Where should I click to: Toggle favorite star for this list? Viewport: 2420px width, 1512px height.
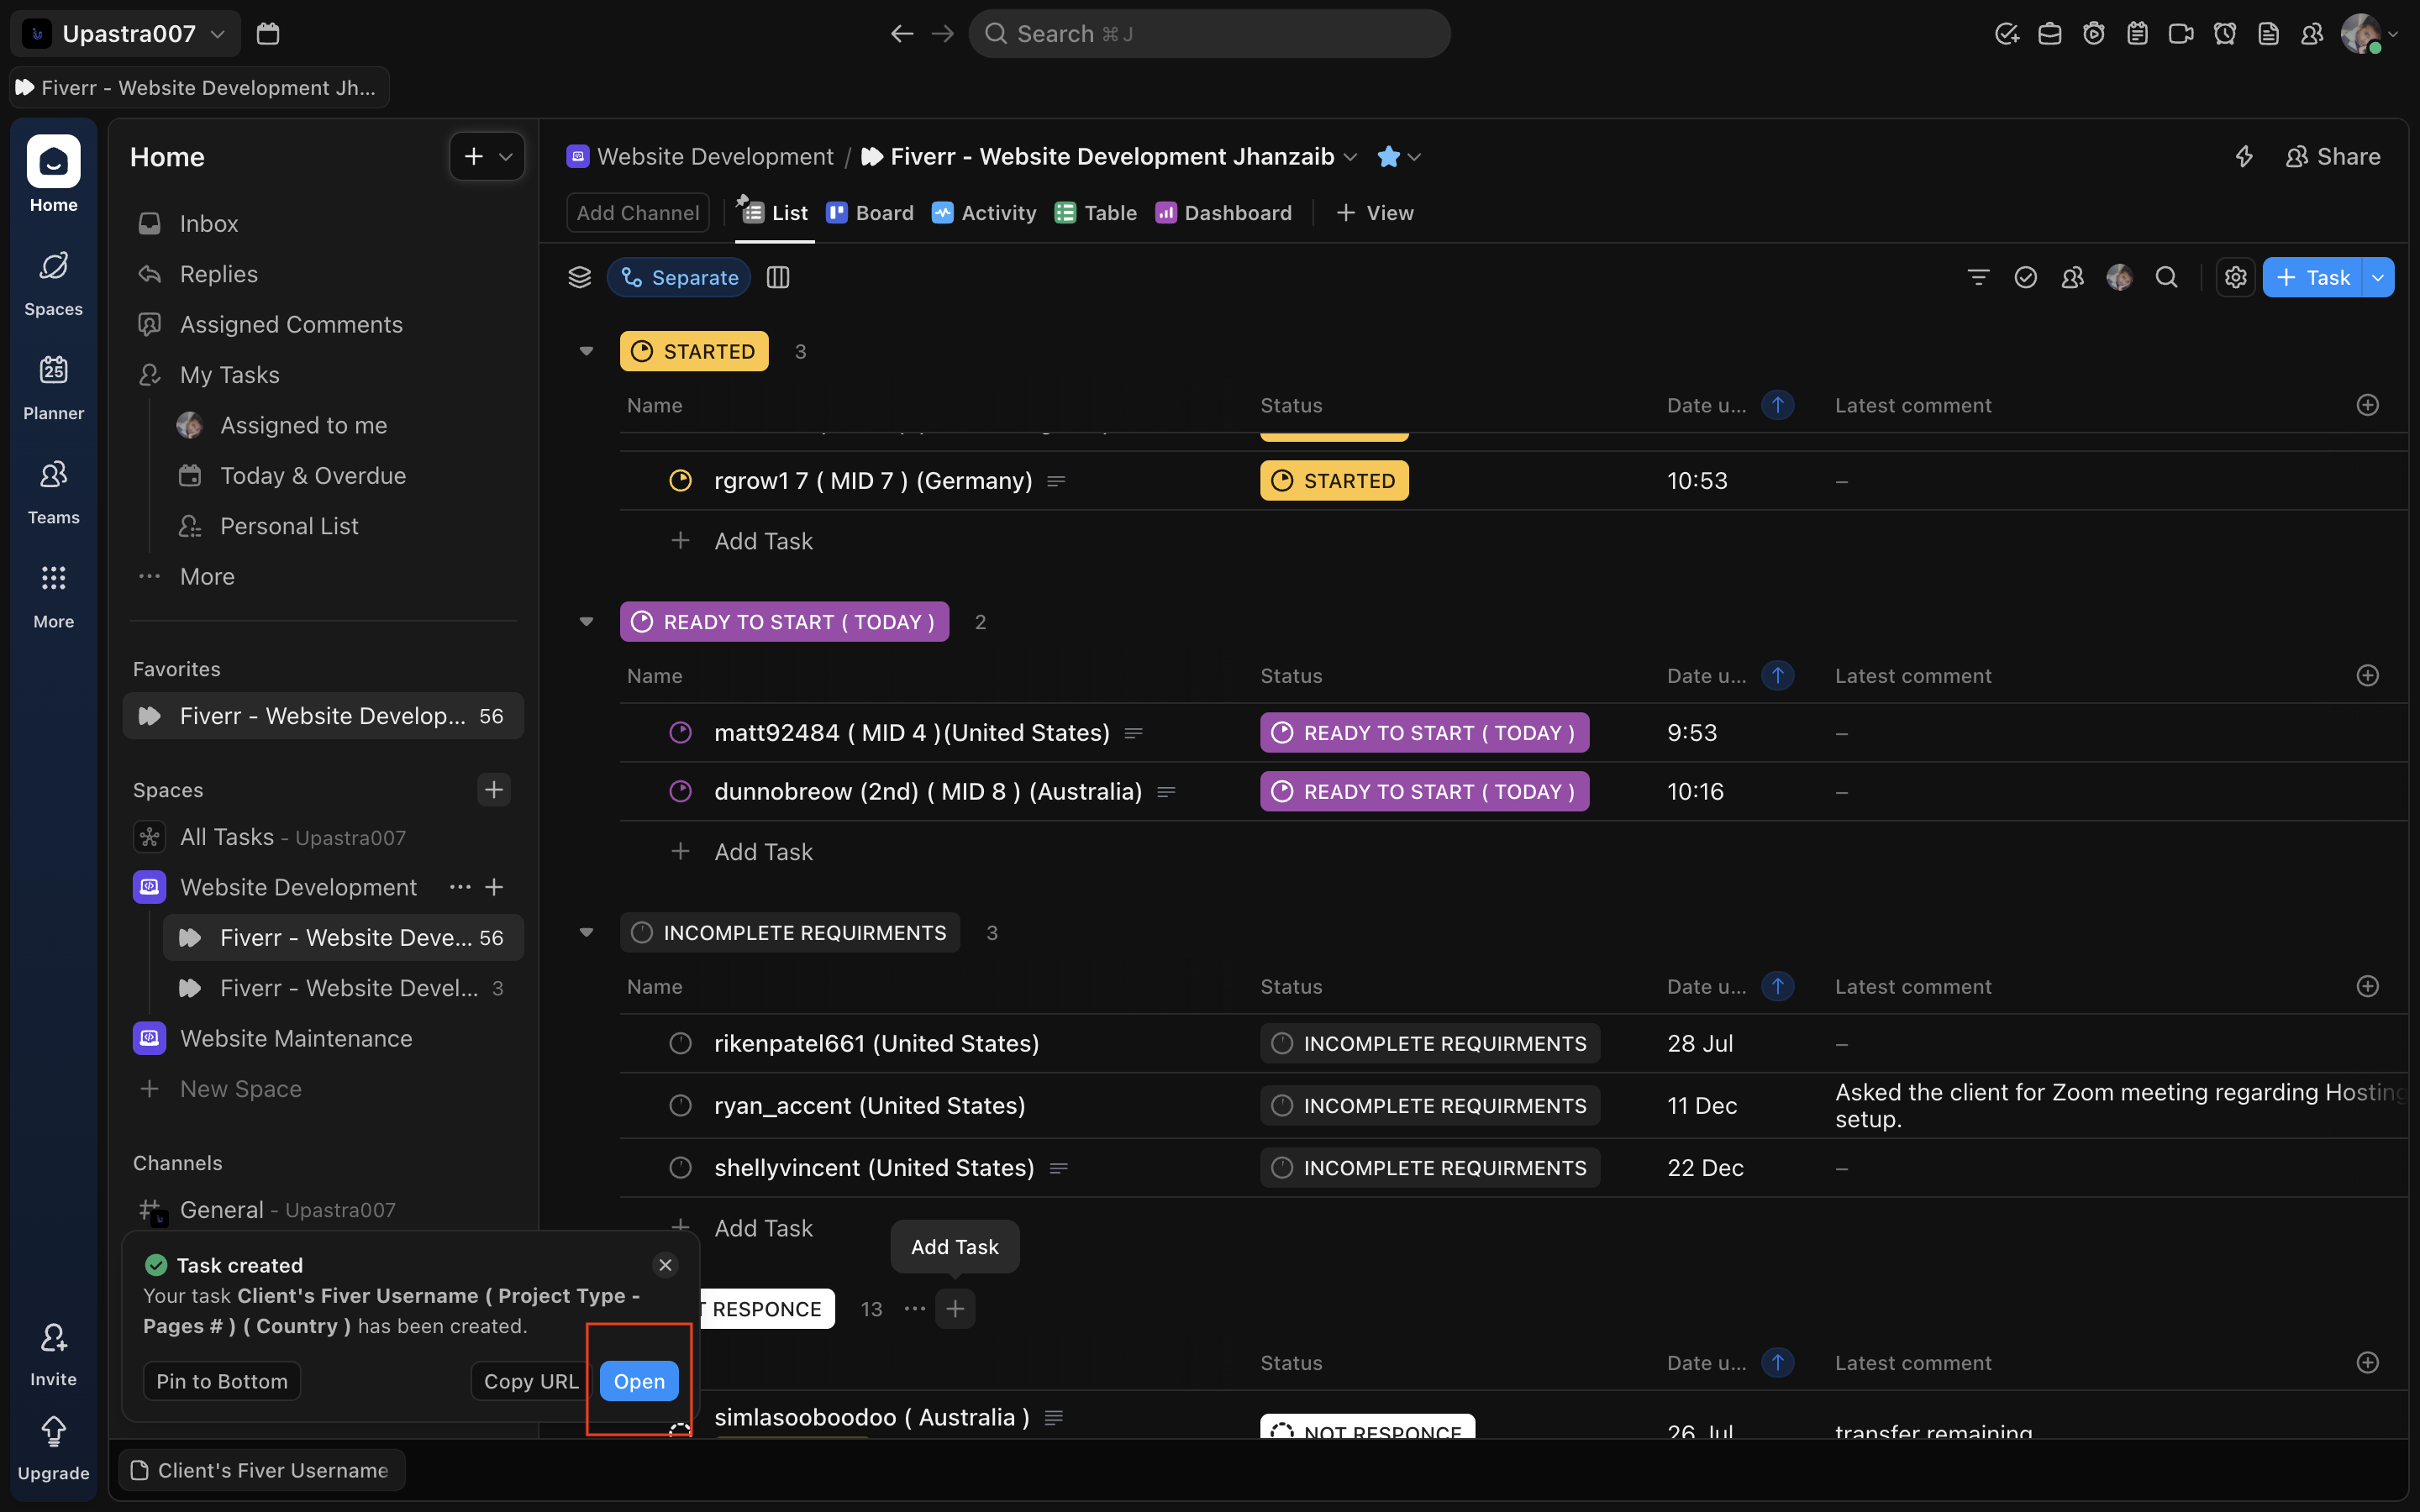click(1388, 156)
